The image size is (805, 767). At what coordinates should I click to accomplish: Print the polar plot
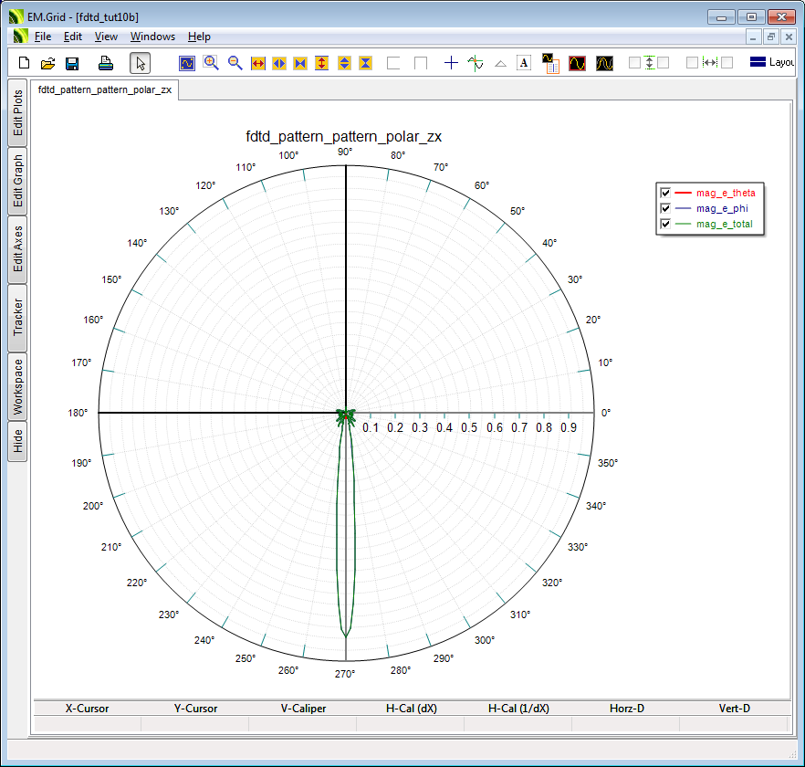[x=106, y=63]
